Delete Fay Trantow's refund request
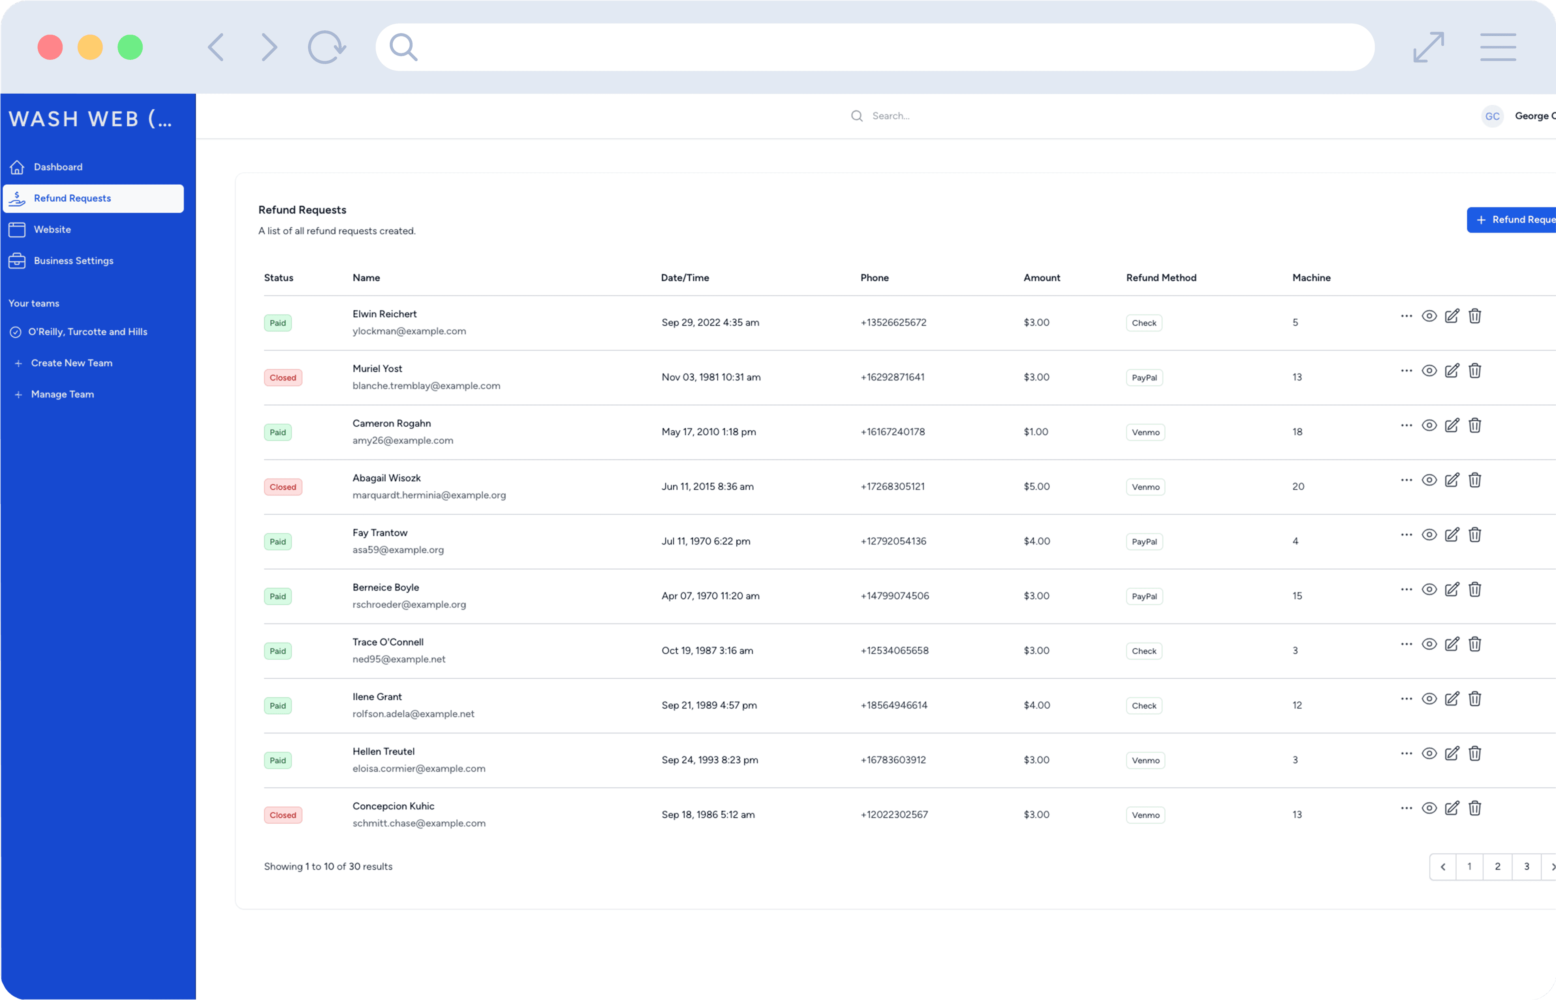The width and height of the screenshot is (1556, 1000). click(x=1475, y=534)
